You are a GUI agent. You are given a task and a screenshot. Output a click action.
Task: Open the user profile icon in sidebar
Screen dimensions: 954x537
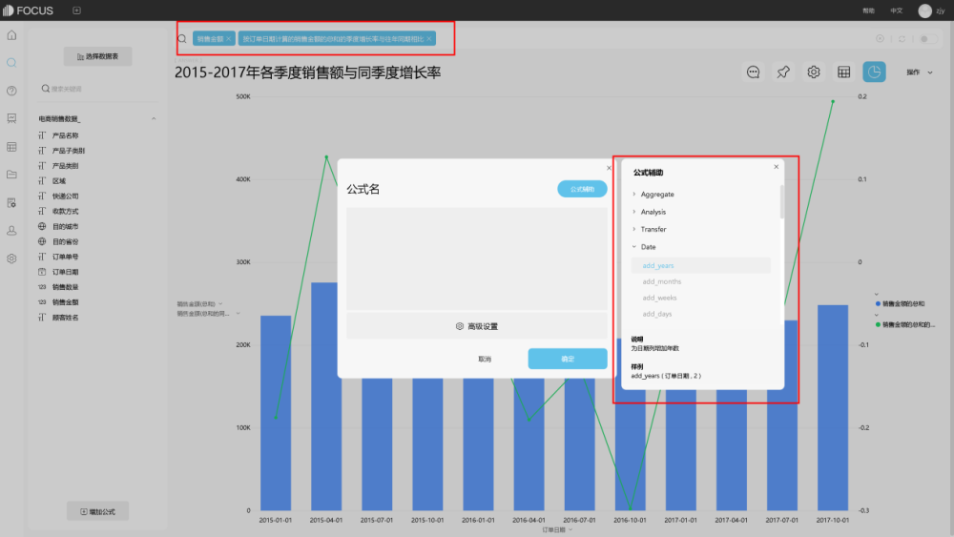pos(11,231)
